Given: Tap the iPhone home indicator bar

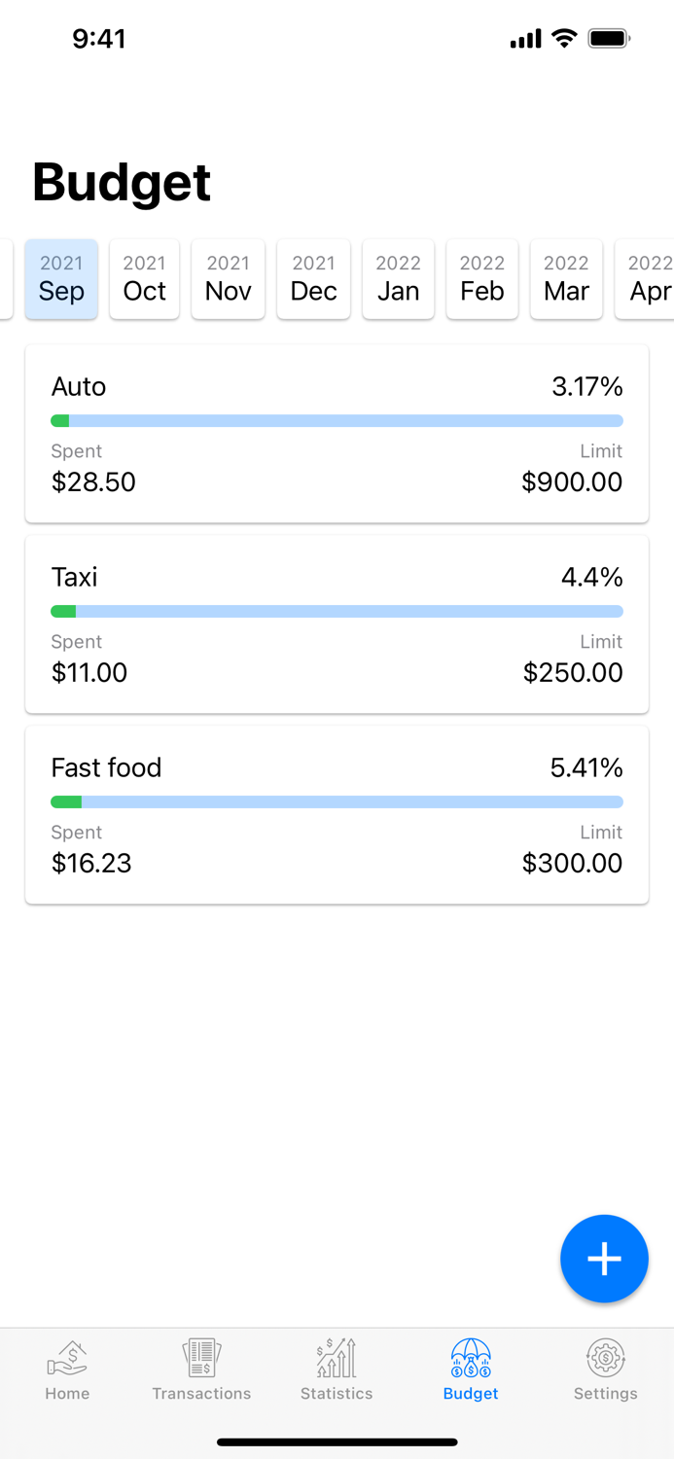Looking at the screenshot, I should 337,1441.
